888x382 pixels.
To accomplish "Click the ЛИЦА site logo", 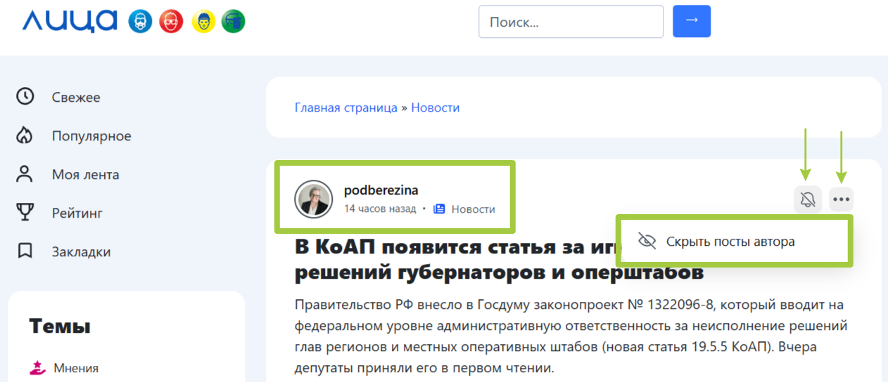I will pos(69,21).
